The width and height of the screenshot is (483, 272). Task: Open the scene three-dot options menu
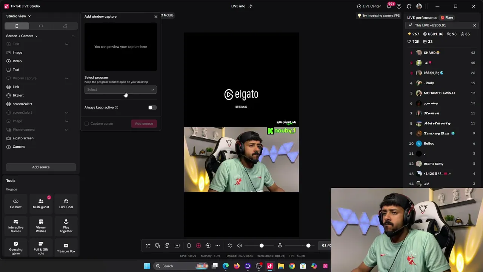coord(74,36)
